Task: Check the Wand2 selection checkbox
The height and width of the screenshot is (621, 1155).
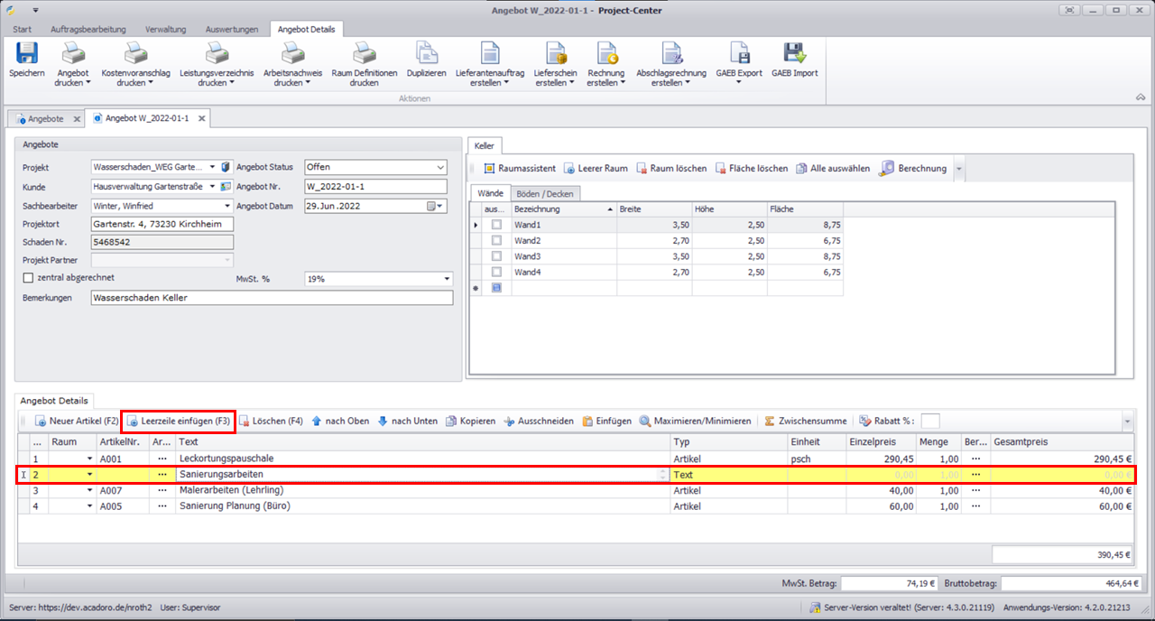Action: click(496, 241)
